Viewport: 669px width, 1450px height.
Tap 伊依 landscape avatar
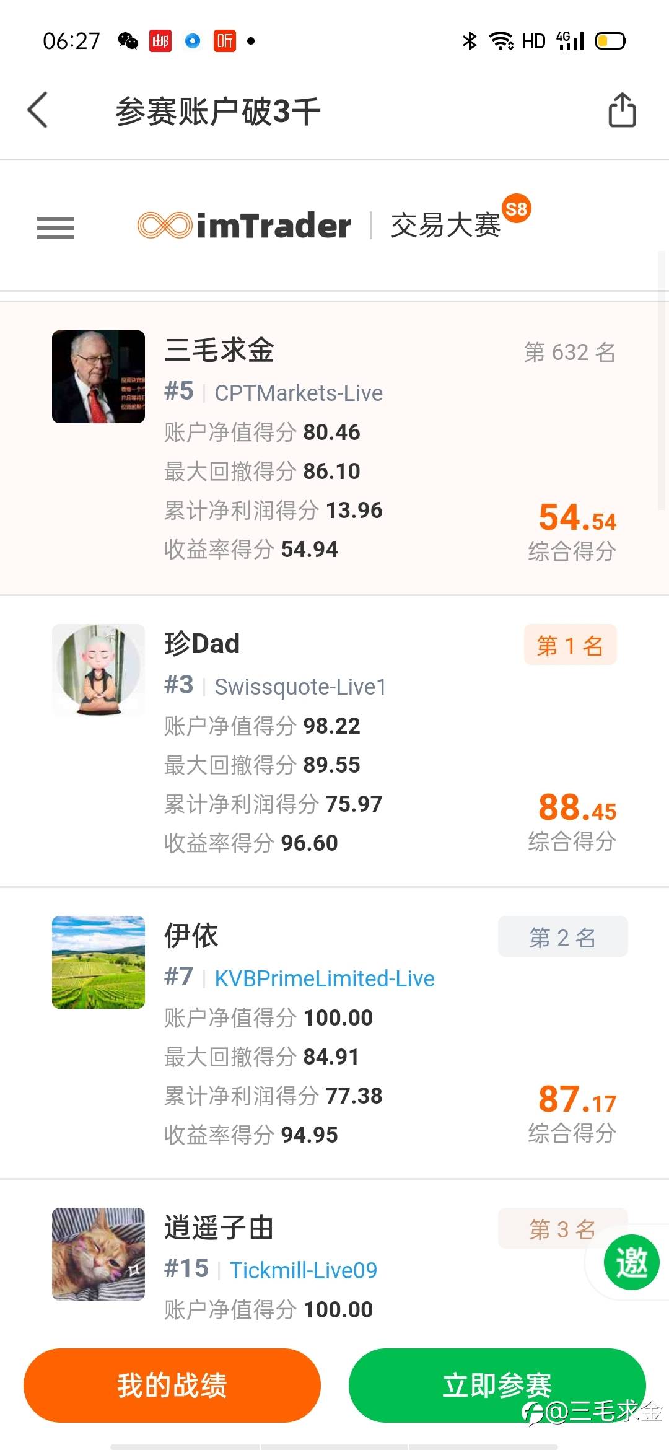pyautogui.click(x=98, y=962)
